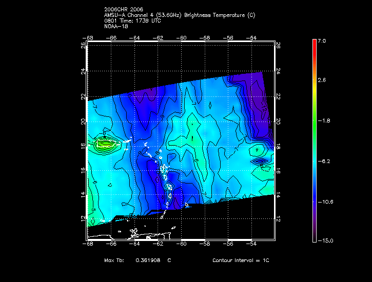Viewport: 372px width, 282px height.
Task: Click the 24 latitude label on left axis
Action: 83,71
